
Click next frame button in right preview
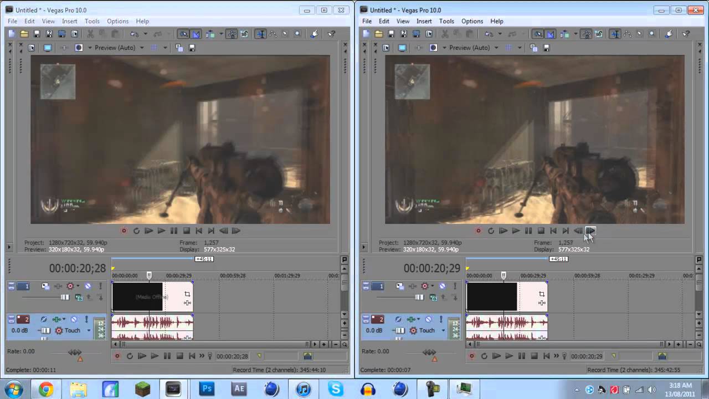coord(590,231)
